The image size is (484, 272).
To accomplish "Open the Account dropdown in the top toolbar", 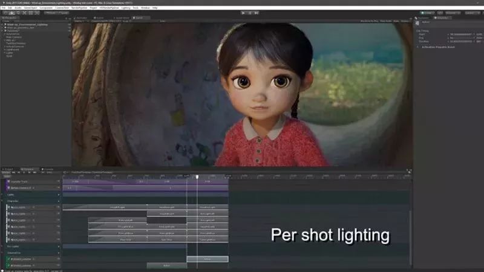I will [x=453, y=13].
